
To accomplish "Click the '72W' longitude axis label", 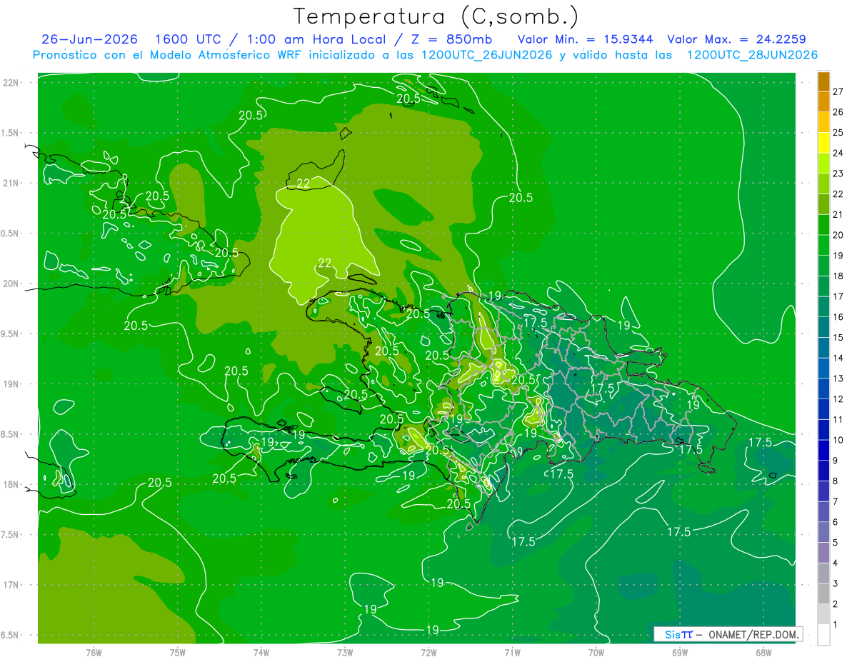I will pyautogui.click(x=428, y=652).
